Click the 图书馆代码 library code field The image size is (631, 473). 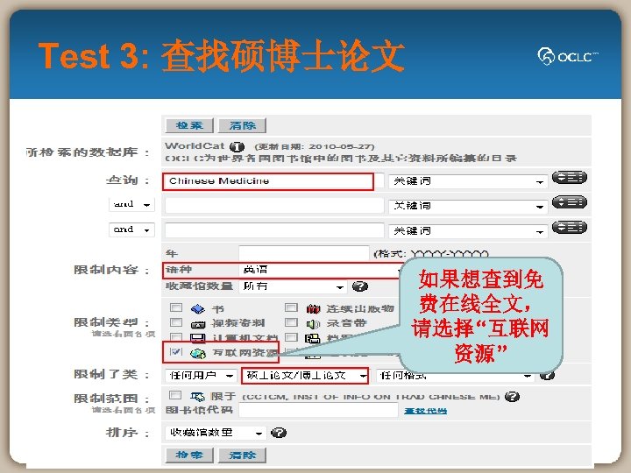click(318, 410)
